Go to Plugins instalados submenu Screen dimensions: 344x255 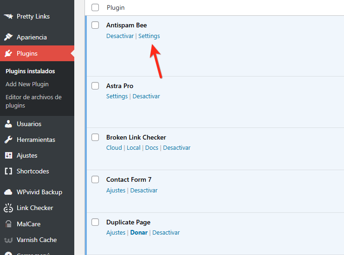pyautogui.click(x=30, y=71)
